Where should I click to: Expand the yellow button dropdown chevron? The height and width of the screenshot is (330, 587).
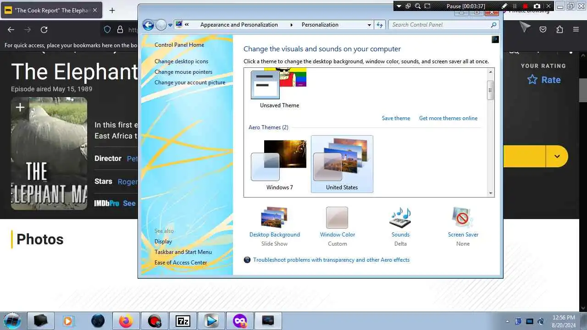pos(557,156)
